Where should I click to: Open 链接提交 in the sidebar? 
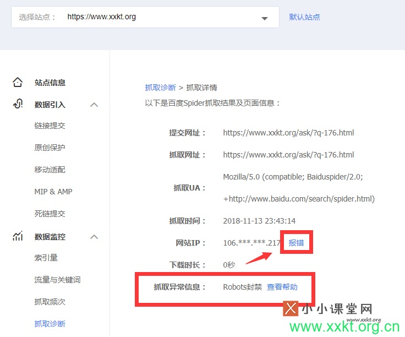click(50, 126)
